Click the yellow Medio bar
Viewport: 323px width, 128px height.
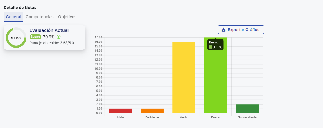(184, 78)
